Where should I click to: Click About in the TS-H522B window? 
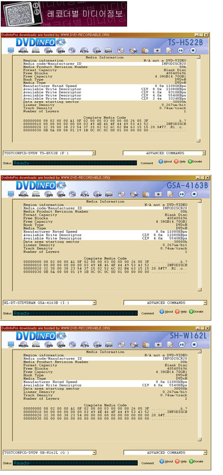(x=165, y=162)
